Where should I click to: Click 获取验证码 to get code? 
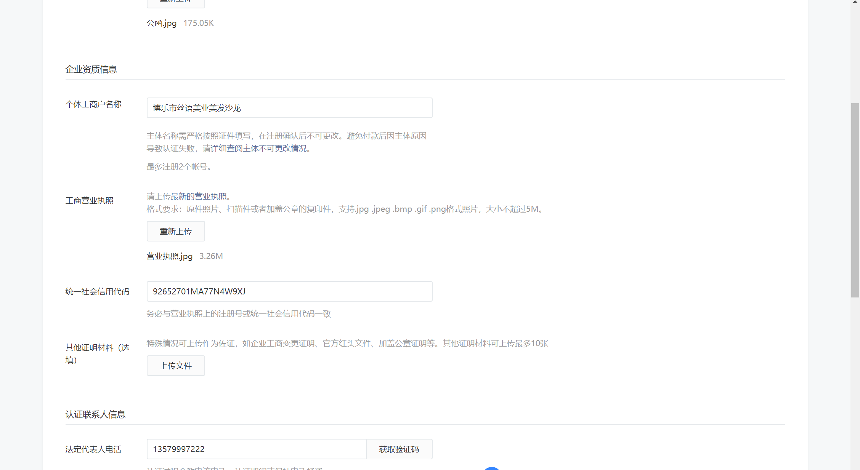click(399, 449)
